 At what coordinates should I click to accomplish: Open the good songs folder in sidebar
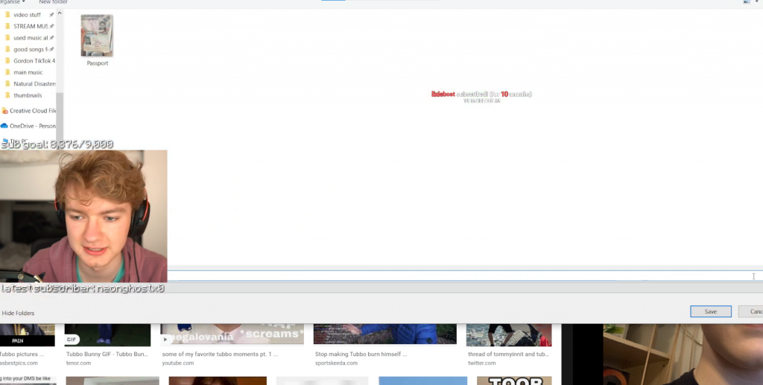coord(30,49)
